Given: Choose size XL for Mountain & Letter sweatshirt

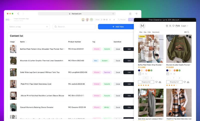Looking at the screenshot, I should (174, 74).
